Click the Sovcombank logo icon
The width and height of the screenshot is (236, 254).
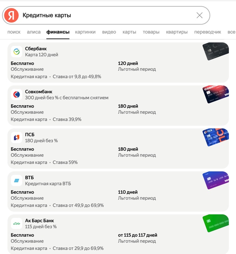17,95
